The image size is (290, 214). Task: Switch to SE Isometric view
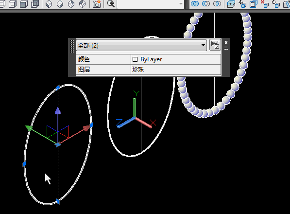pos(60,4)
